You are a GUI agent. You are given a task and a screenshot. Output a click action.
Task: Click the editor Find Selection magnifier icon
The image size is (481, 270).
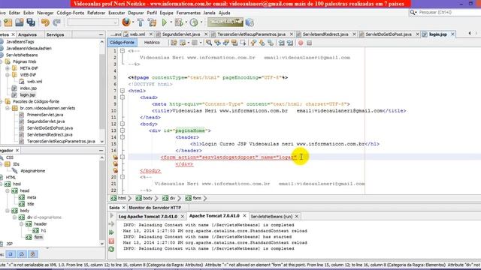pyautogui.click(x=209, y=43)
